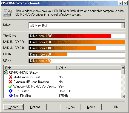
Task: Click the list scrollbar down arrow
Action: pyautogui.click(x=123, y=96)
